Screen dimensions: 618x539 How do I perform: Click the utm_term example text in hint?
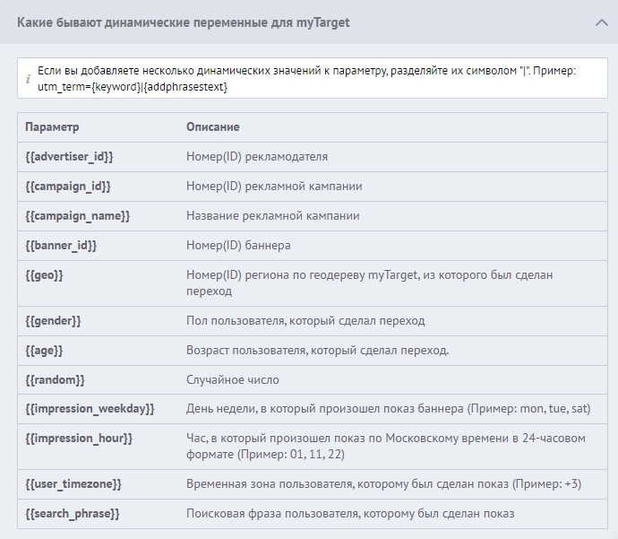pos(133,86)
